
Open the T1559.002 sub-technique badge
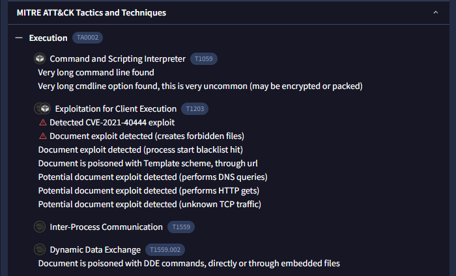point(165,249)
